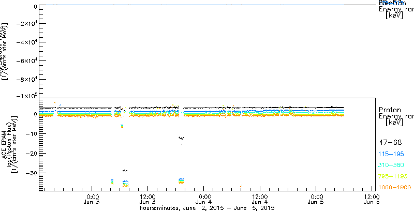This screenshot has height=212, width=414.
Task: Select the -8×10⁴ y-axis tick label
Action: pyautogui.click(x=26, y=80)
